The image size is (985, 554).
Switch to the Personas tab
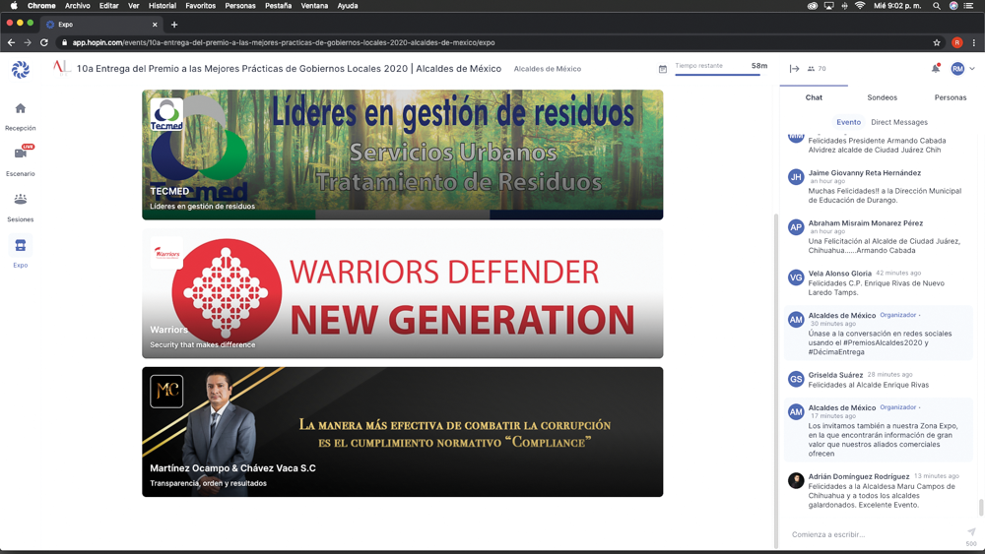point(951,97)
